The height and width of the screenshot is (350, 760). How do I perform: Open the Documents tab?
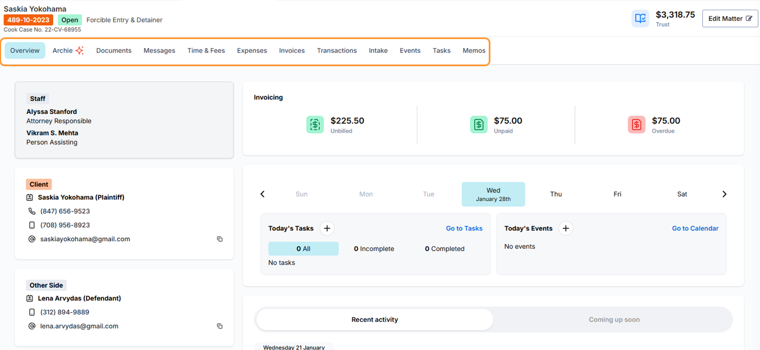point(114,50)
